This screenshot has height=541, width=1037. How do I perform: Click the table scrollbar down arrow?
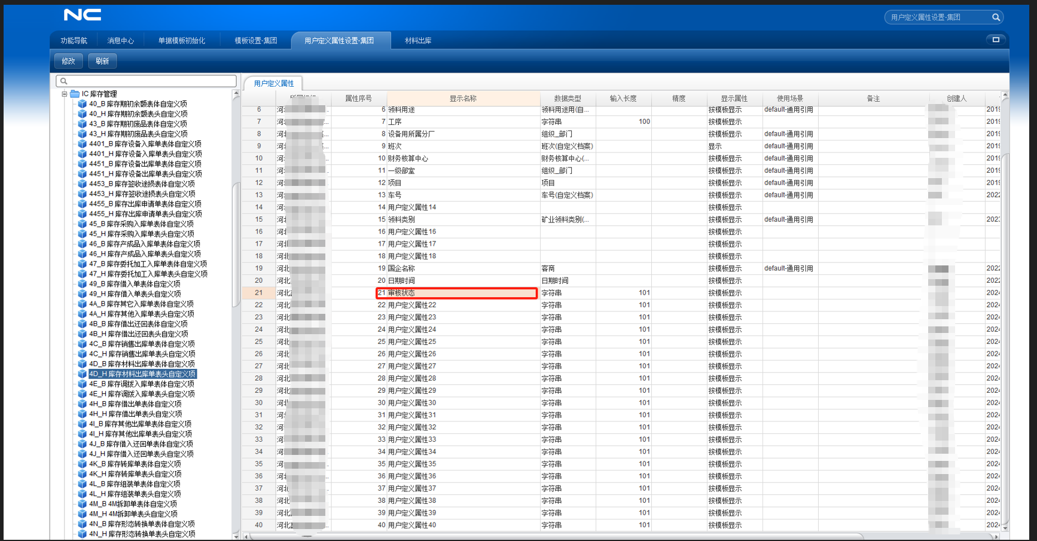(1005, 528)
